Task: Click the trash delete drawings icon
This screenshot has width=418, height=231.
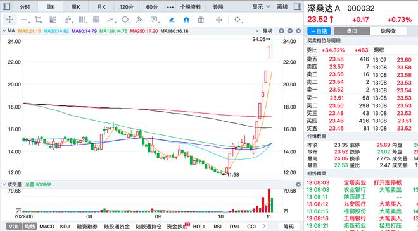Action: coord(201,20)
